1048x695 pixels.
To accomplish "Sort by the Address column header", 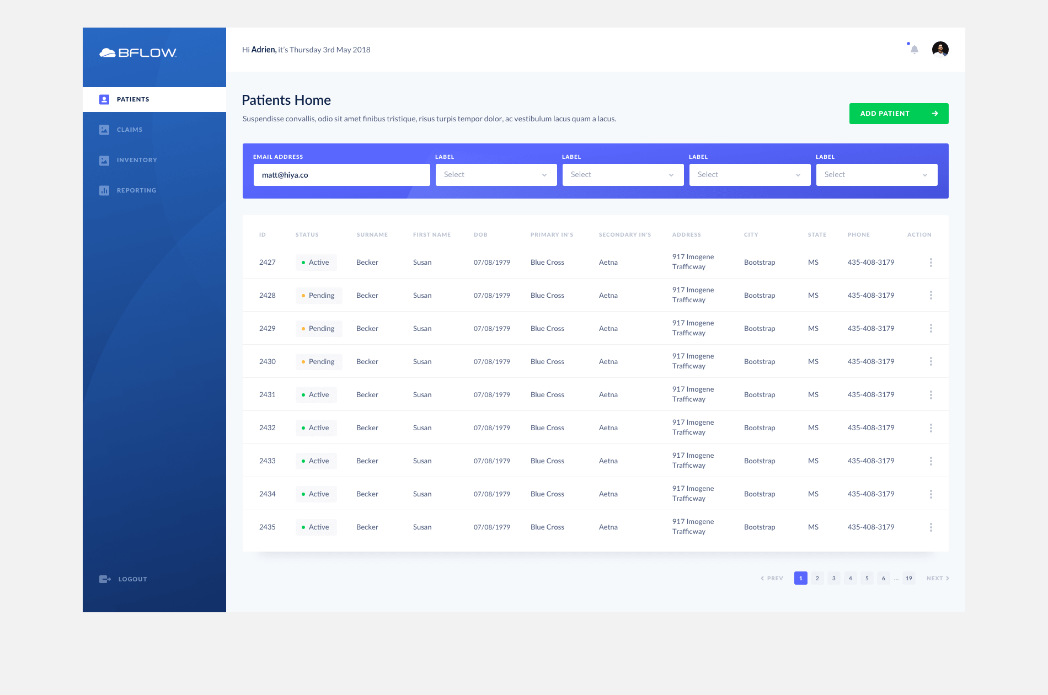I will point(687,235).
